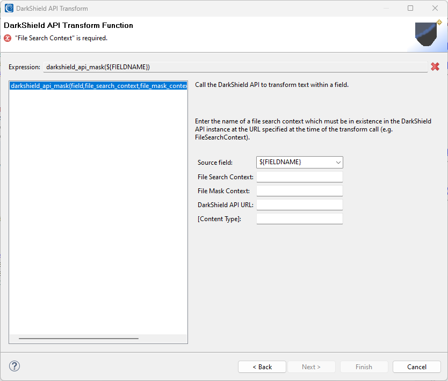Image resolution: width=448 pixels, height=381 pixels.
Task: Click the "[Content Type]:" label
Action: coord(219,219)
